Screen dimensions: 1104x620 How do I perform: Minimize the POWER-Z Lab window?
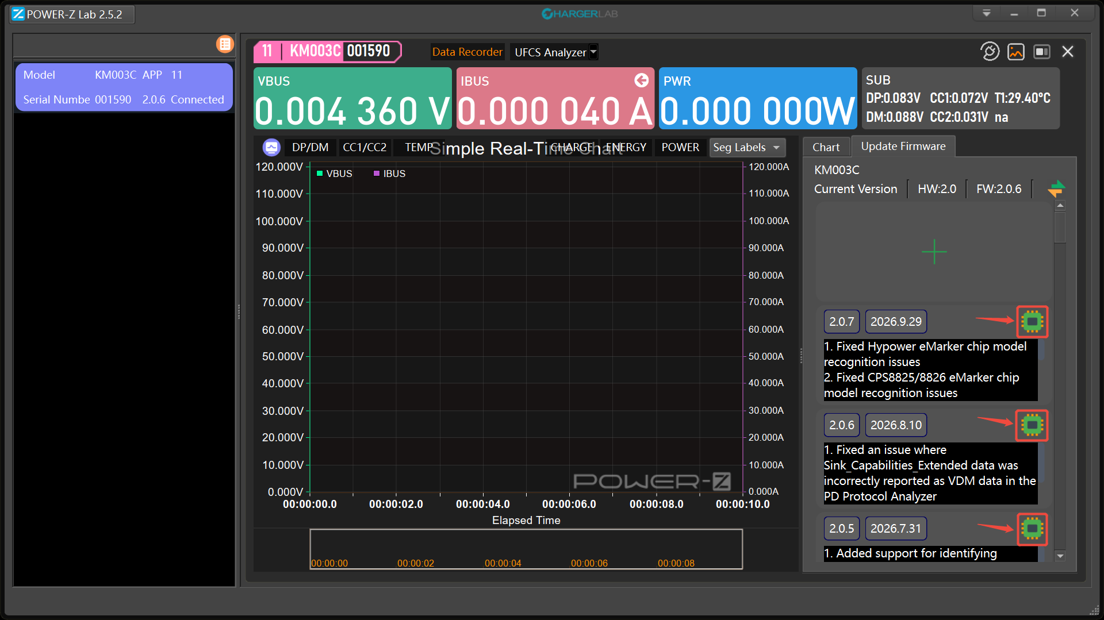(x=1014, y=13)
